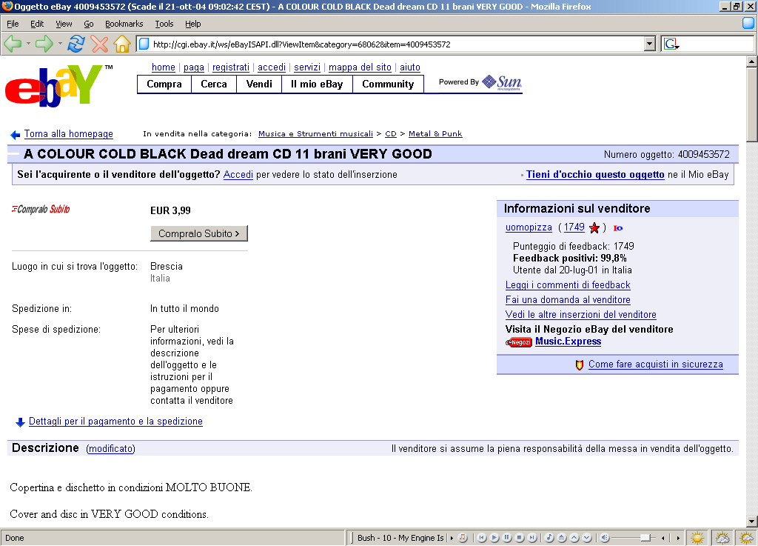This screenshot has height=546, width=758.
Task: Stop loading with the red X icon
Action: coord(100,44)
